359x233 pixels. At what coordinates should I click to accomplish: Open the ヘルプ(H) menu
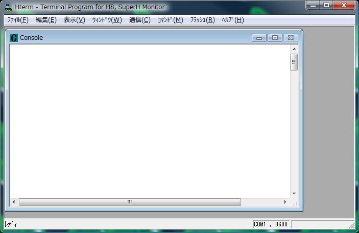(233, 20)
